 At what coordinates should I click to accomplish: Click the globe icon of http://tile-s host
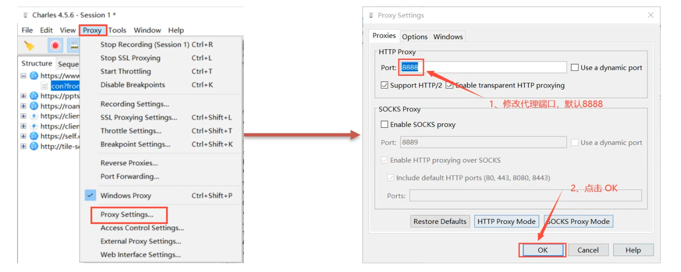pos(34,146)
